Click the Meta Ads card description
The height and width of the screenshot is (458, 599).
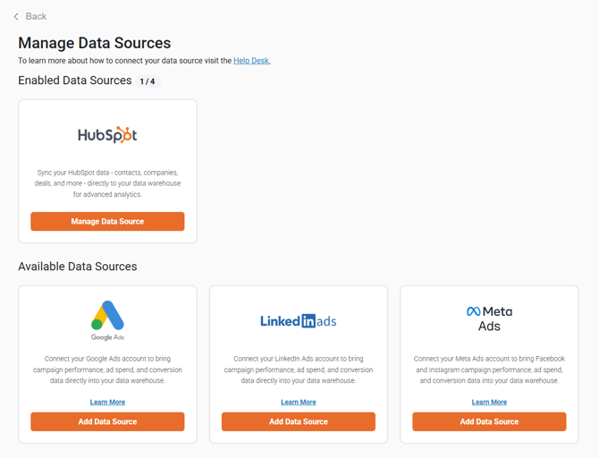tap(489, 369)
